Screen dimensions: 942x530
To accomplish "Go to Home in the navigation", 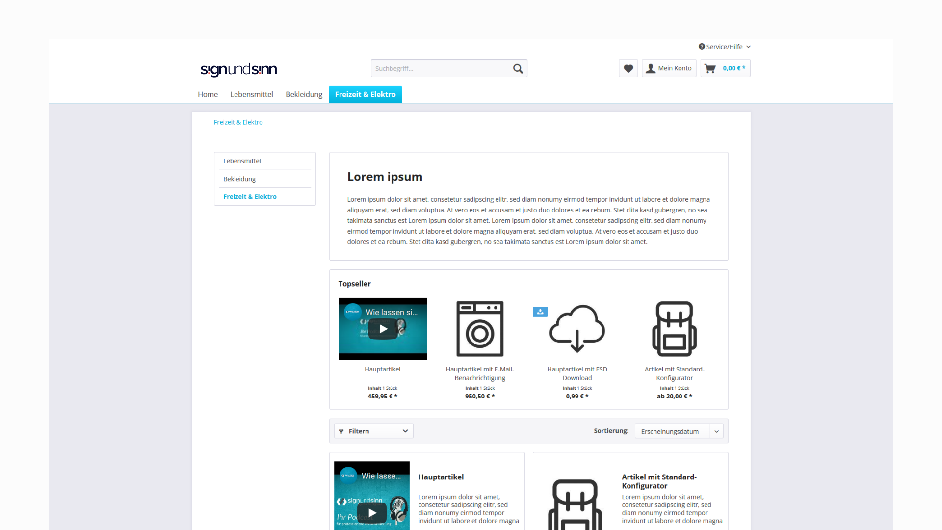I will [x=208, y=94].
